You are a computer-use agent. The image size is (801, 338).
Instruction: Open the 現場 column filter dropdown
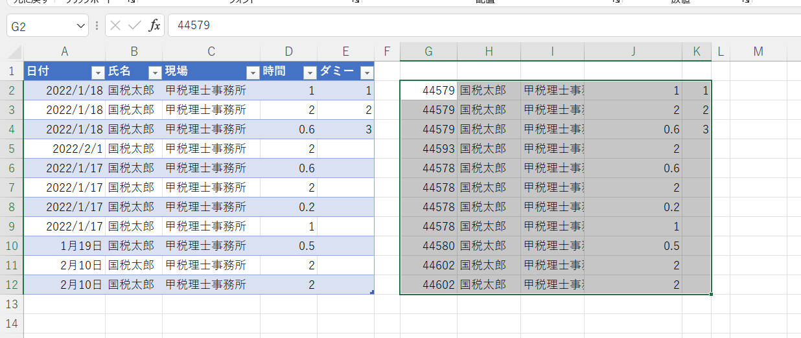click(x=252, y=72)
